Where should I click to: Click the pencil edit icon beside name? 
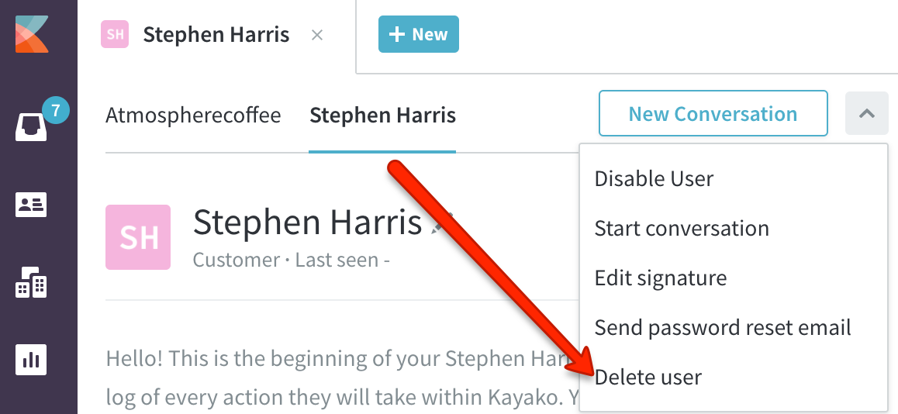[444, 224]
